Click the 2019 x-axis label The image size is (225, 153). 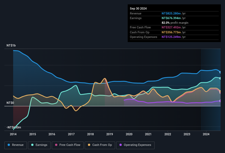[110, 134]
